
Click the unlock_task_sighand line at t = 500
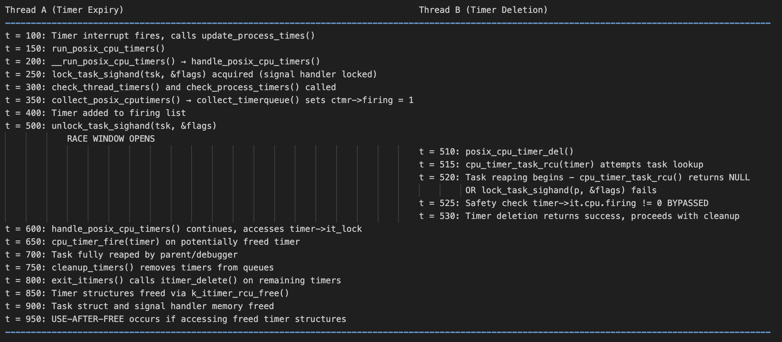point(111,126)
